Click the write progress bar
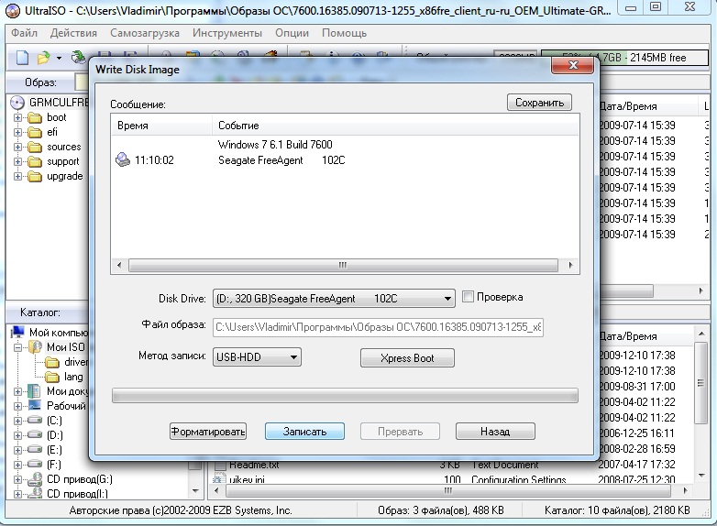The height and width of the screenshot is (526, 717). (345, 396)
